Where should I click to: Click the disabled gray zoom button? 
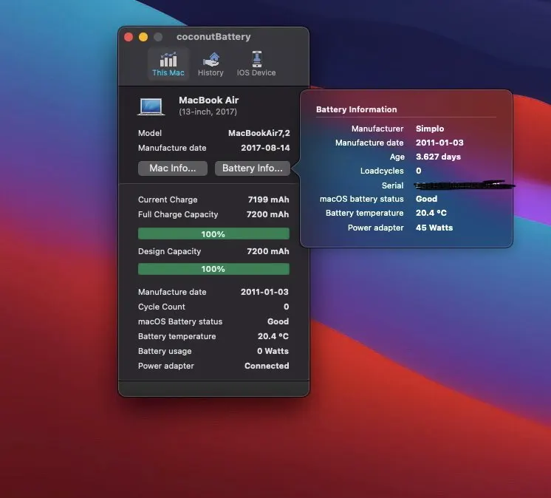point(158,37)
